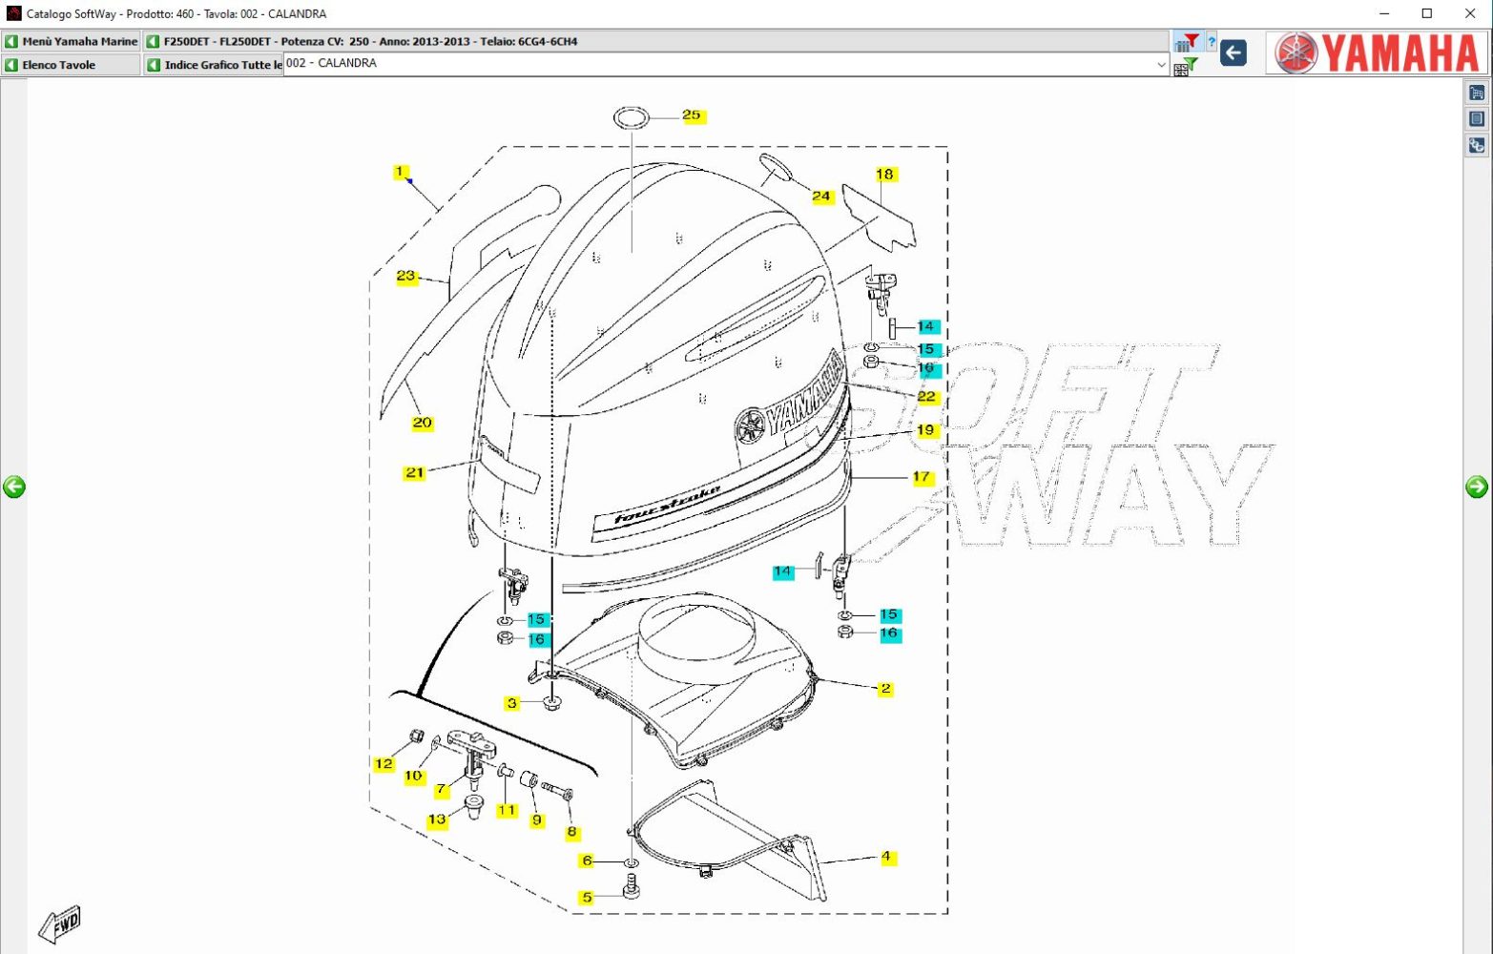Click the red funnel filter icon
The image size is (1493, 954).
tap(1188, 42)
